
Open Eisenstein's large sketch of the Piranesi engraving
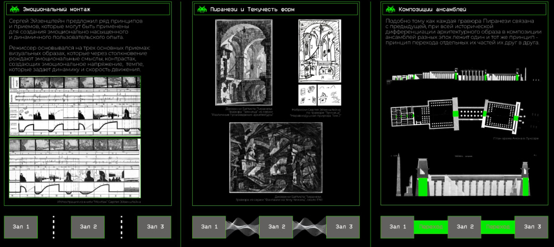320,49
